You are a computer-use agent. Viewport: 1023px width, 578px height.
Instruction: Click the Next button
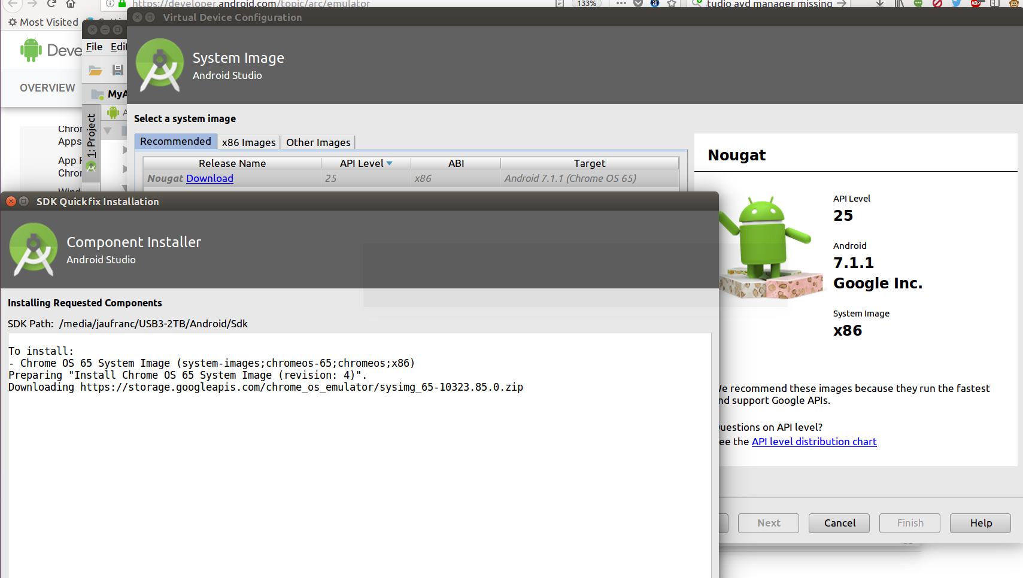(x=769, y=523)
